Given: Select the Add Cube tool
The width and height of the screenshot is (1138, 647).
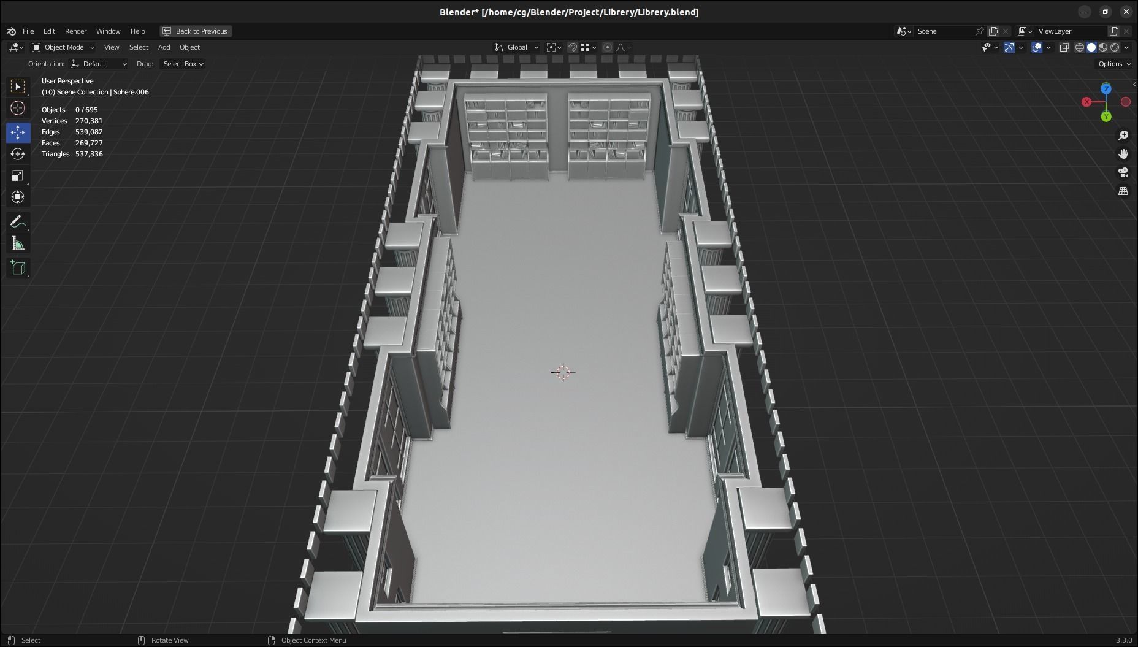Looking at the screenshot, I should click(x=18, y=268).
